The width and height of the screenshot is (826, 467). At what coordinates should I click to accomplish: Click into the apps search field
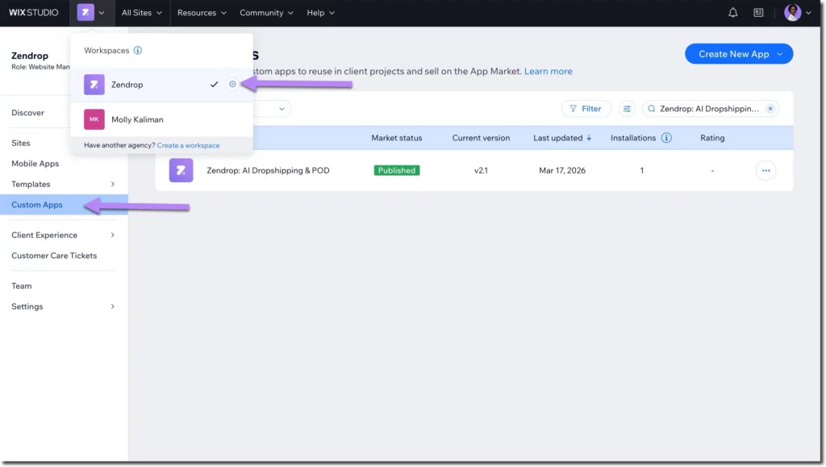pyautogui.click(x=709, y=108)
